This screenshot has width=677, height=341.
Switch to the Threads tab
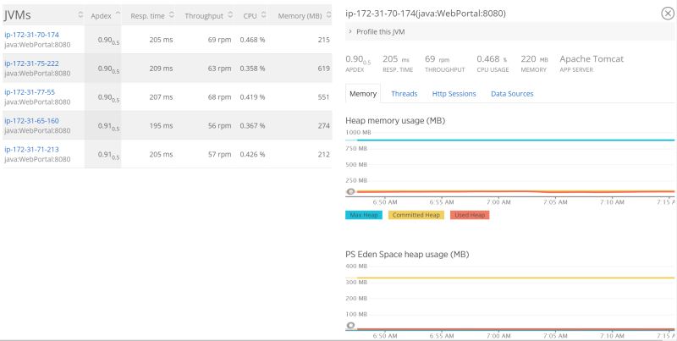click(404, 94)
